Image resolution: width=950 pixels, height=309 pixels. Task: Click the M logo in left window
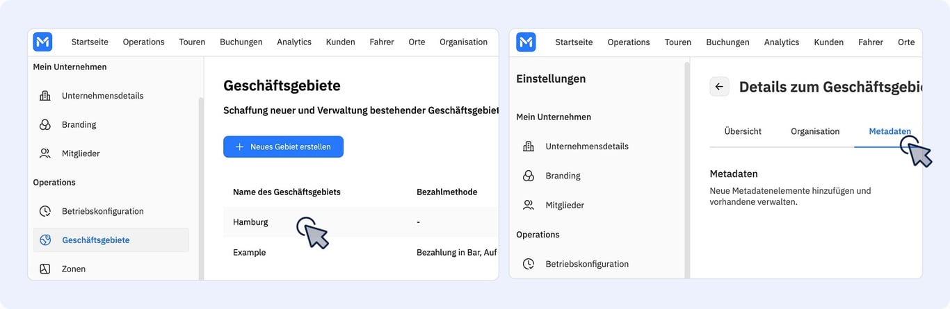[42, 42]
